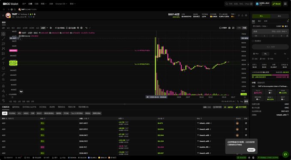Change candle chart style icon

pyautogui.click(x=51, y=28)
